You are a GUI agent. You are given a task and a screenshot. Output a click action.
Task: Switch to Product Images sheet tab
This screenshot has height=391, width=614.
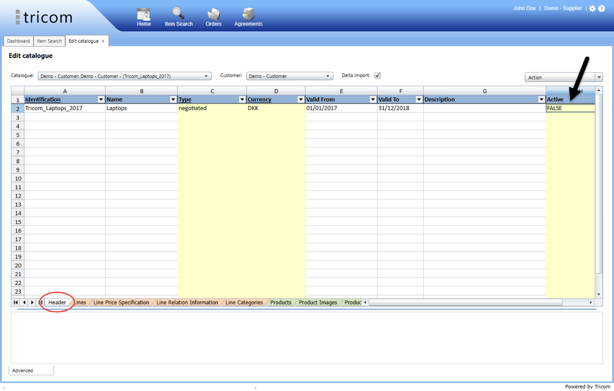click(x=317, y=302)
